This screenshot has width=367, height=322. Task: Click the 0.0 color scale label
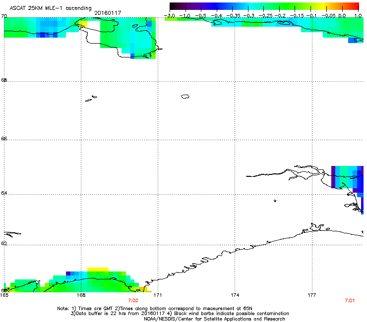(342, 16)
